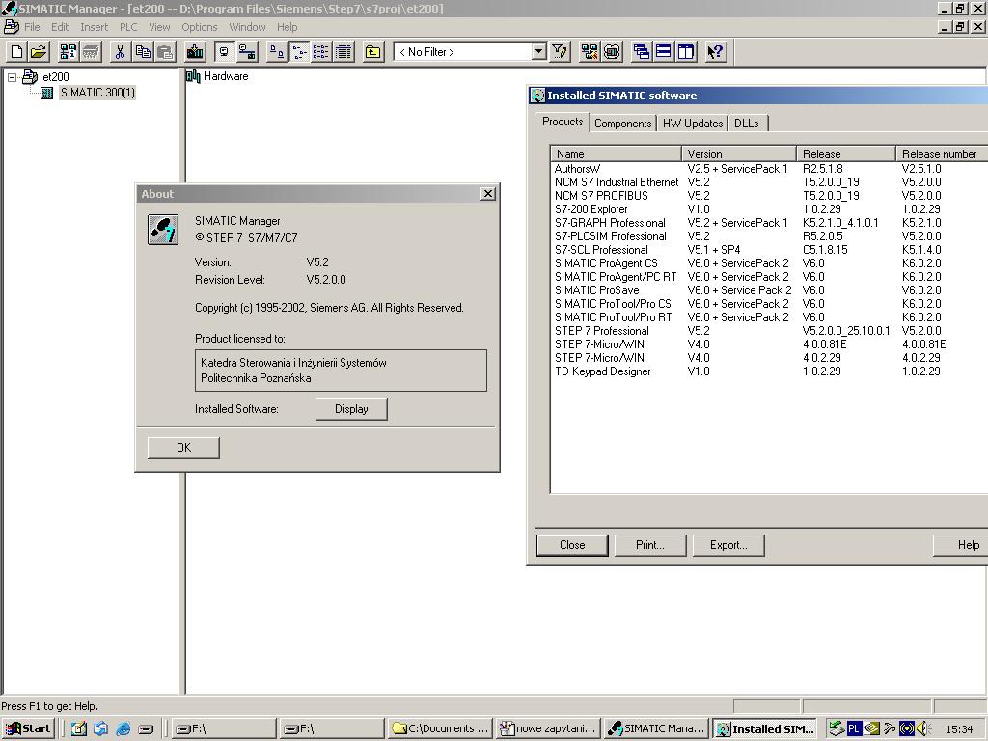Open the Options menu
Image resolution: width=988 pixels, height=741 pixels.
(x=199, y=27)
